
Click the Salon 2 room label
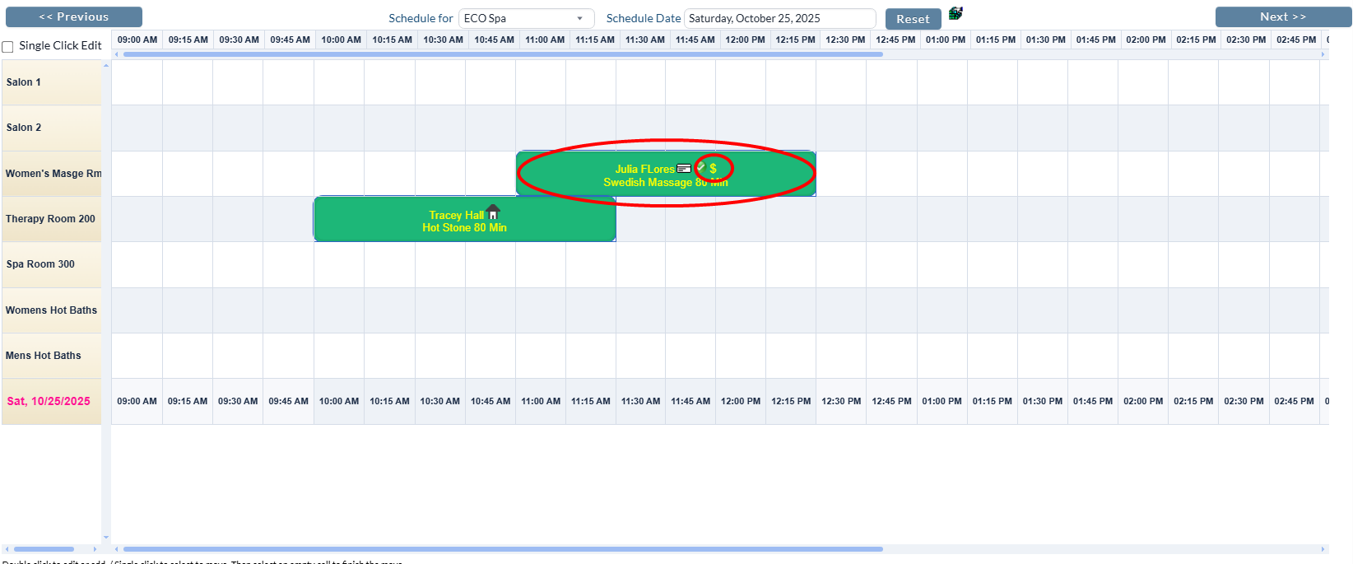(x=52, y=128)
